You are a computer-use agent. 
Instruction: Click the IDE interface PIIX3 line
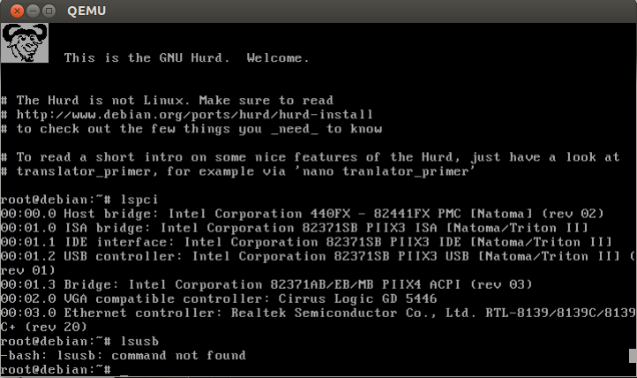point(306,242)
